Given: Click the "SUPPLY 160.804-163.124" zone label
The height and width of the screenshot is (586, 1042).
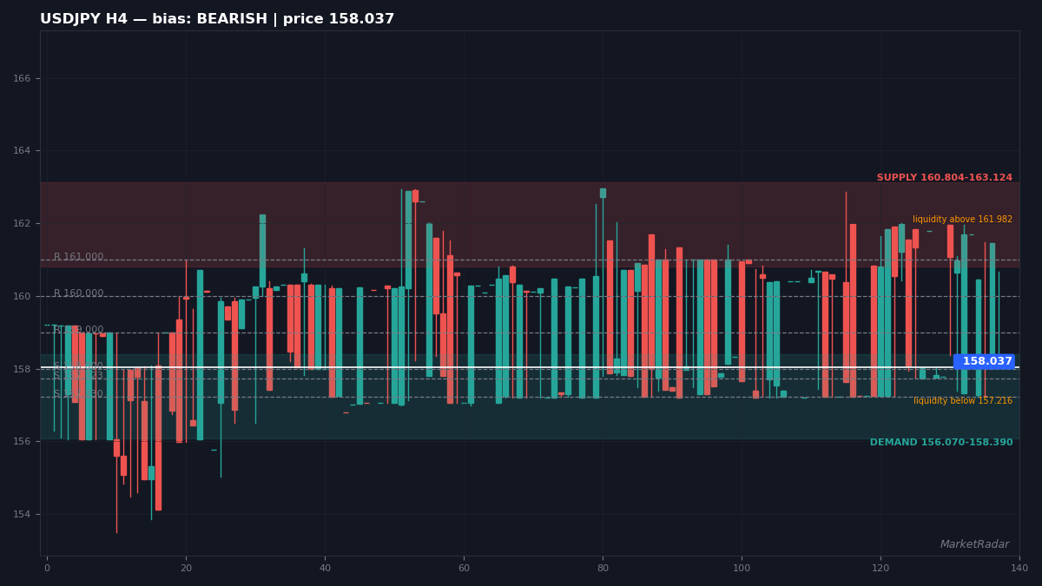Looking at the screenshot, I should pyautogui.click(x=944, y=178).
